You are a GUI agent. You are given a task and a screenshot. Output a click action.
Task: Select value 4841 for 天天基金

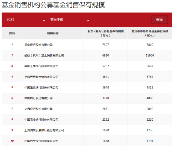[106, 77]
